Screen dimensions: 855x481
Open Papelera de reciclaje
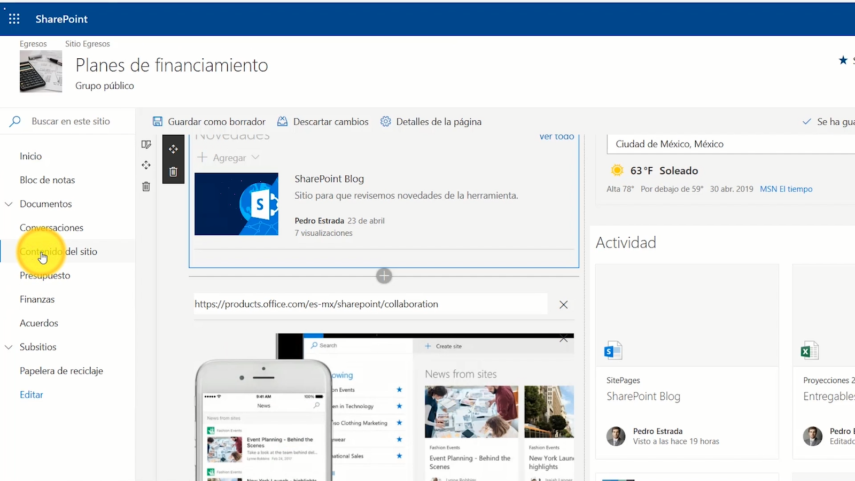click(x=61, y=371)
